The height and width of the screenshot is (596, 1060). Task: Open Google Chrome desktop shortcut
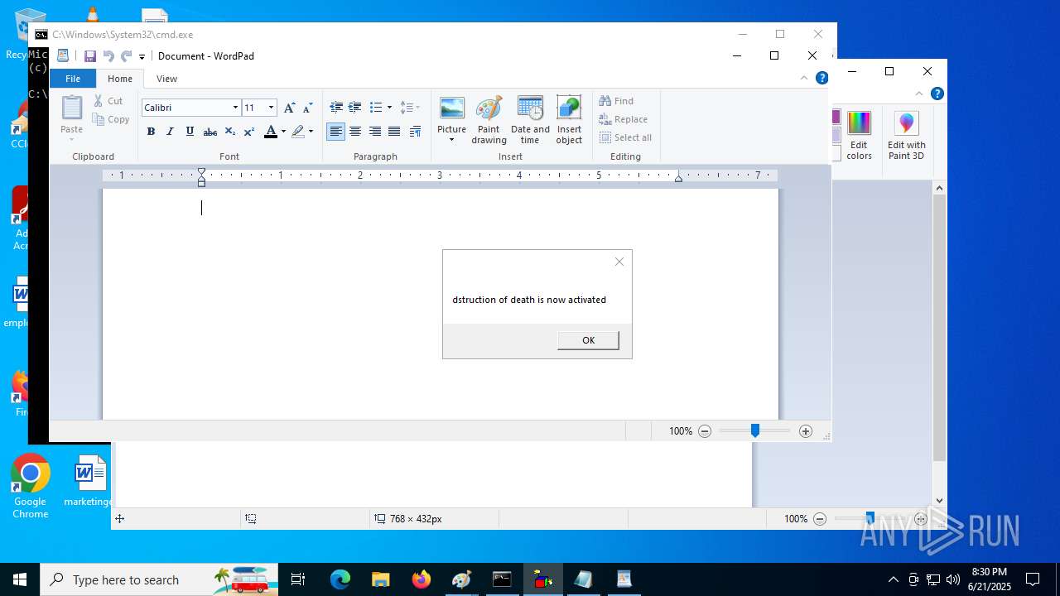click(x=31, y=487)
